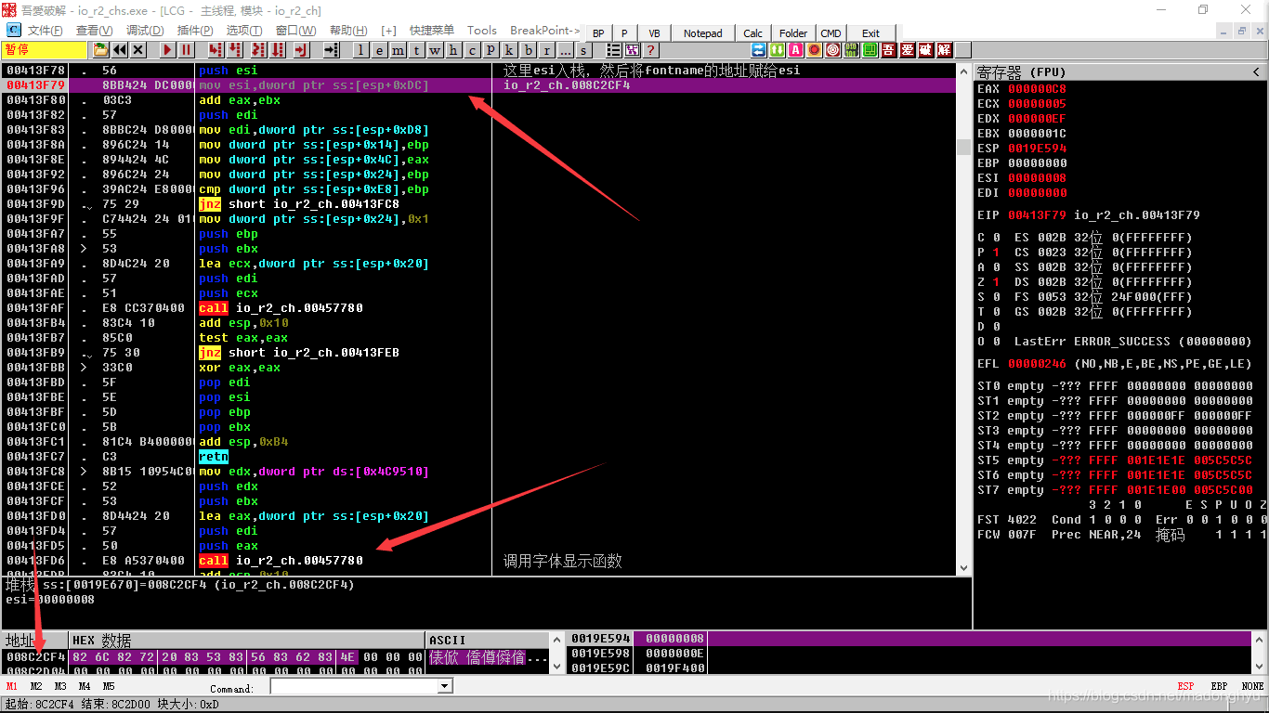Click the CMD button
Screen dimensions: 1269x713
click(x=831, y=33)
